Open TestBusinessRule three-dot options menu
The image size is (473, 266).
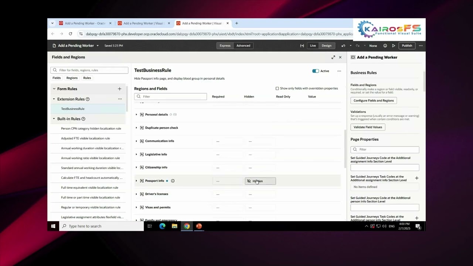339,71
